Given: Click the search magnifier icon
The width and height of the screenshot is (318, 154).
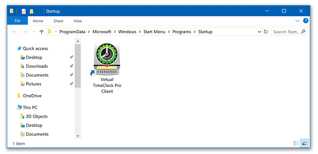Looking at the screenshot, I should [303, 32].
